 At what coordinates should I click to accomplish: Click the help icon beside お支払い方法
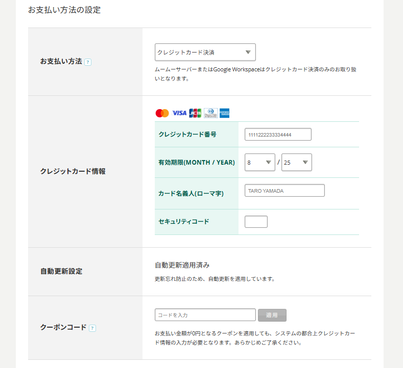[x=88, y=62]
